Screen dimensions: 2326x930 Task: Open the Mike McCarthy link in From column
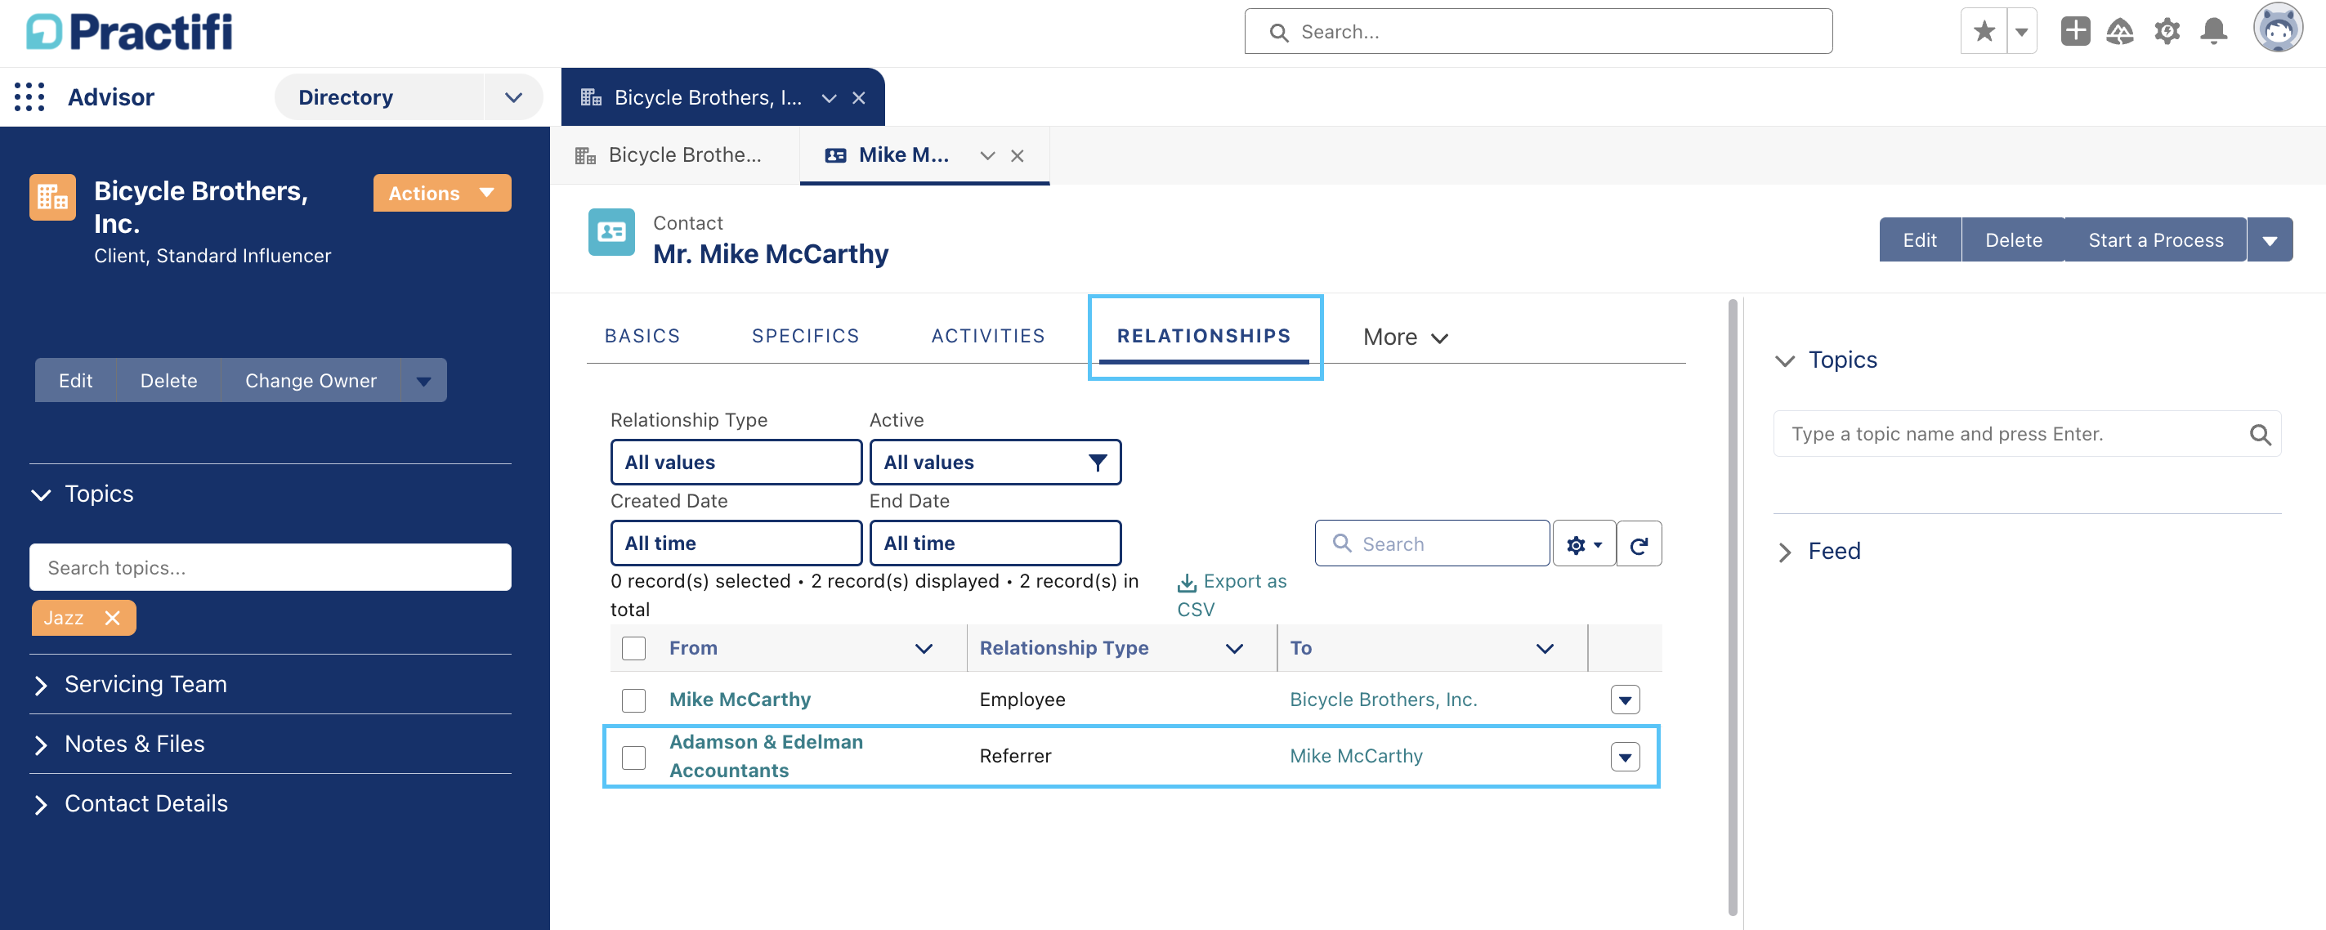[740, 699]
